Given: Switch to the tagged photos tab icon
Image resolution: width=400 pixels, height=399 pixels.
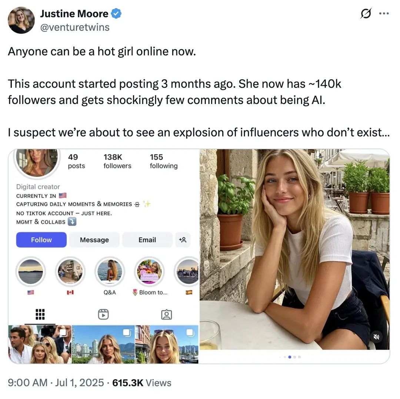Looking at the screenshot, I should pos(167,314).
